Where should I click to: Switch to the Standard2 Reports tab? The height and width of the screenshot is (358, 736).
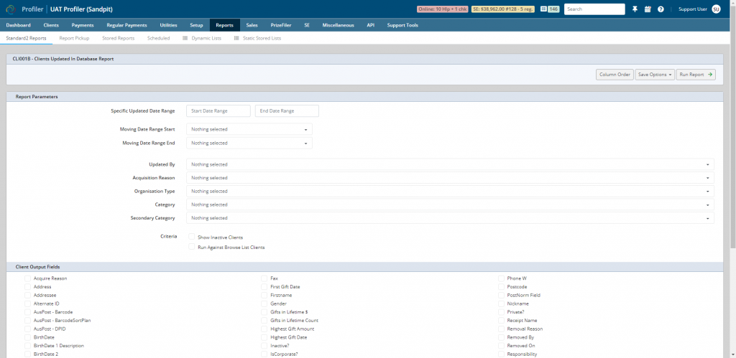point(27,39)
